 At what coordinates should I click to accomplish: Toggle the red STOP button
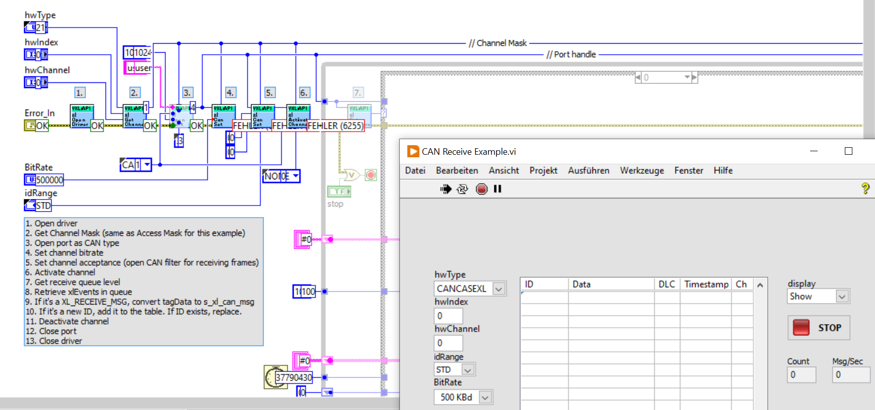click(818, 328)
